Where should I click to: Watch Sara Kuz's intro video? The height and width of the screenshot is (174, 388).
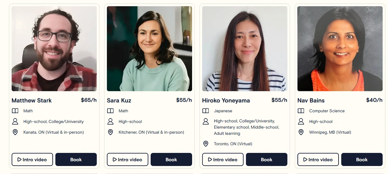pyautogui.click(x=127, y=159)
